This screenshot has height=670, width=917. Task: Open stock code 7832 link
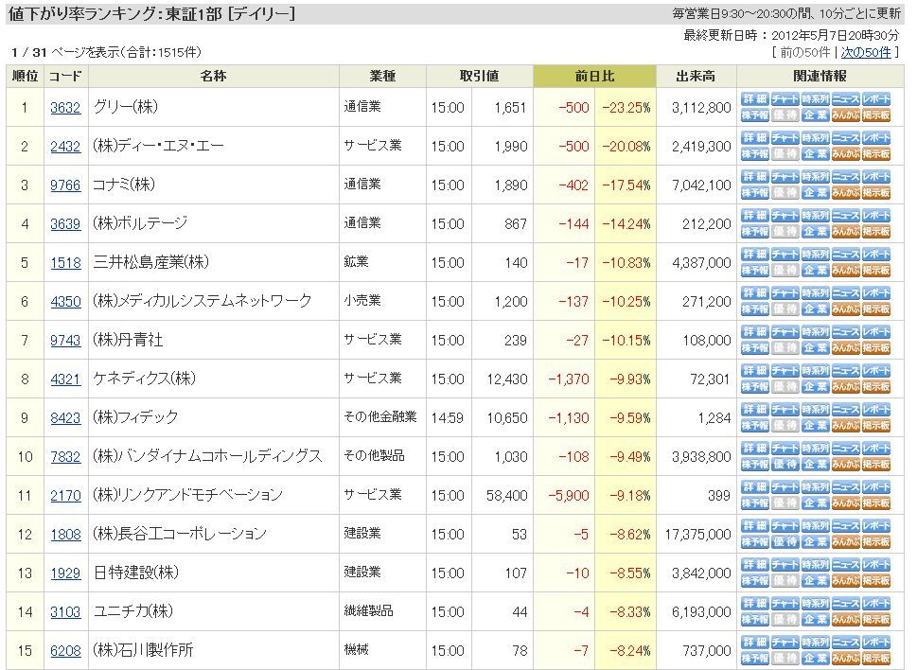(x=65, y=457)
